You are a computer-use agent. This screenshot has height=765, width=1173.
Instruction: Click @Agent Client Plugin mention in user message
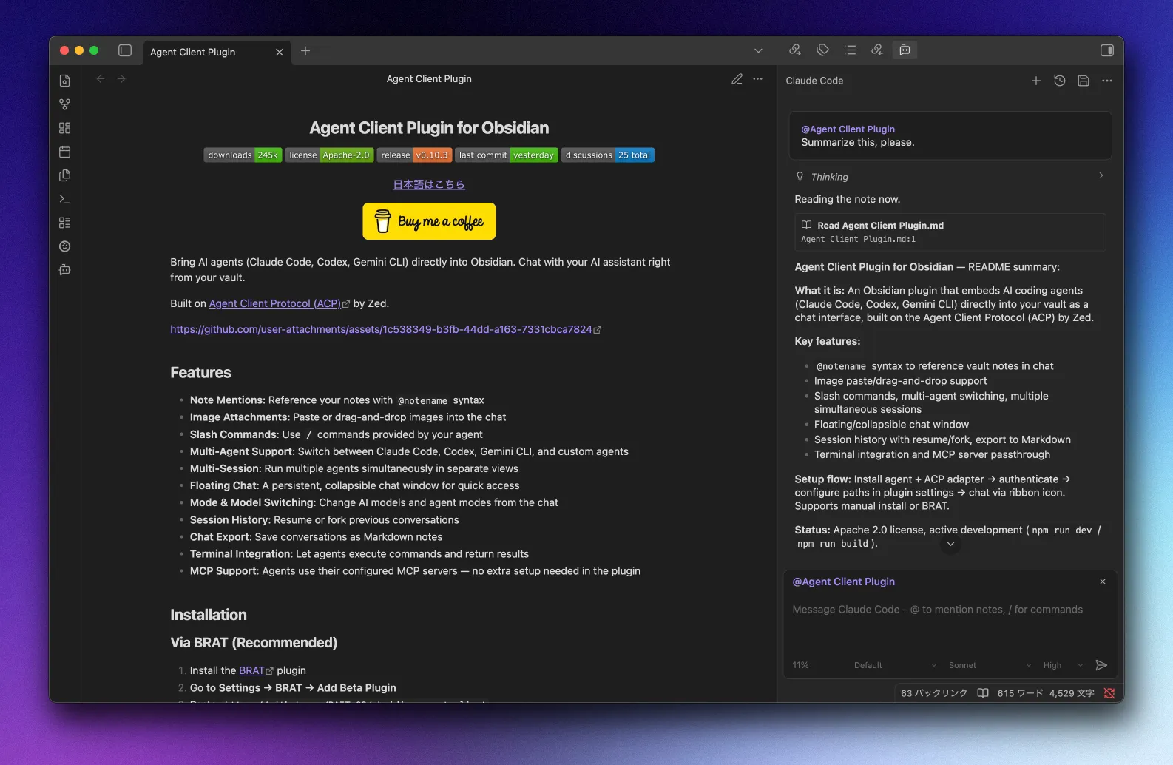tap(848, 129)
